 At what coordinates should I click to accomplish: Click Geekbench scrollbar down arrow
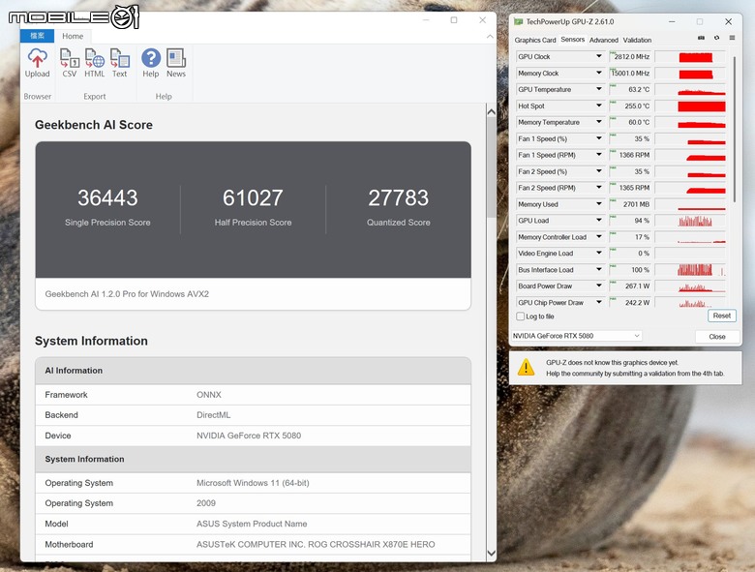491,554
